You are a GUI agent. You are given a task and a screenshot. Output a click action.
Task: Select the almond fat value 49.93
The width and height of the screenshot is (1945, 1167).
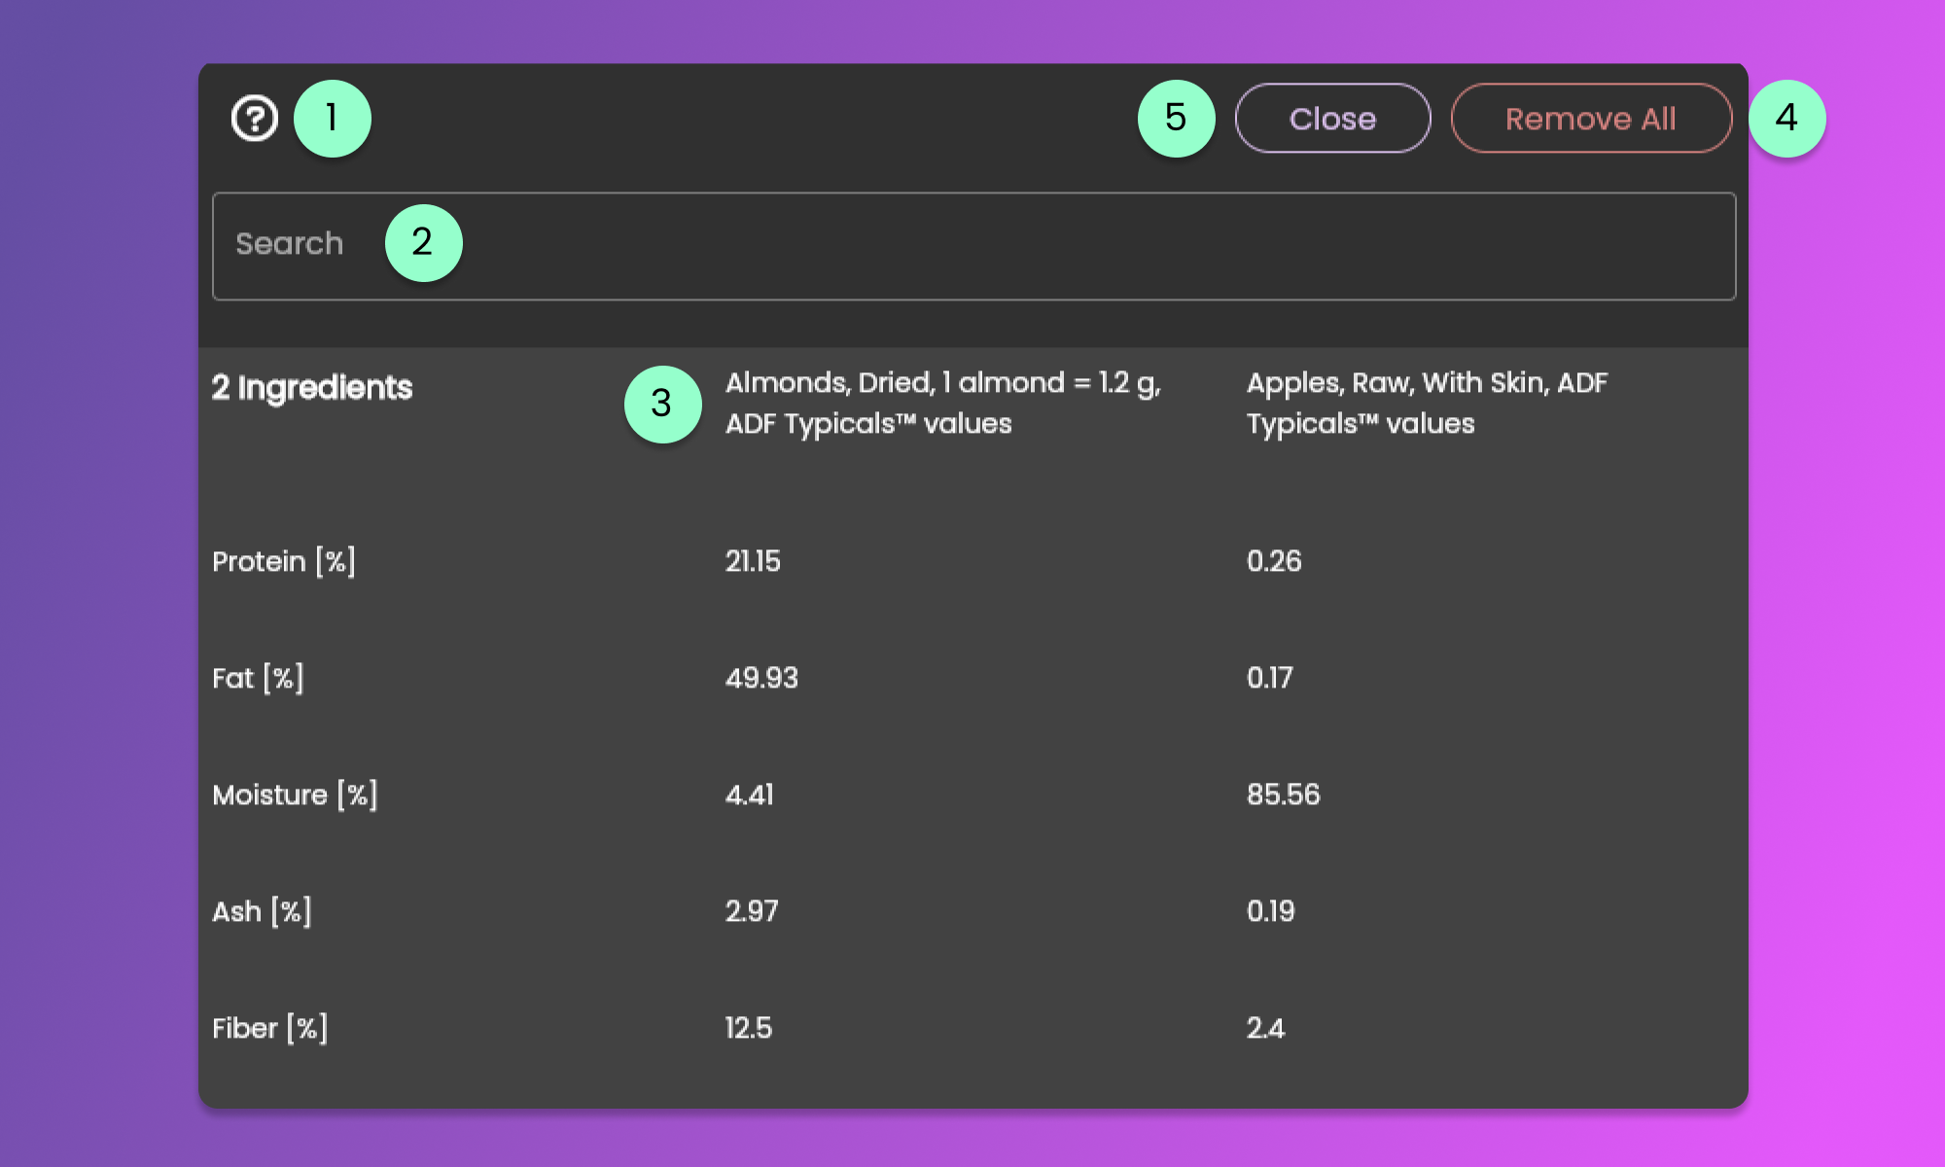coord(761,678)
